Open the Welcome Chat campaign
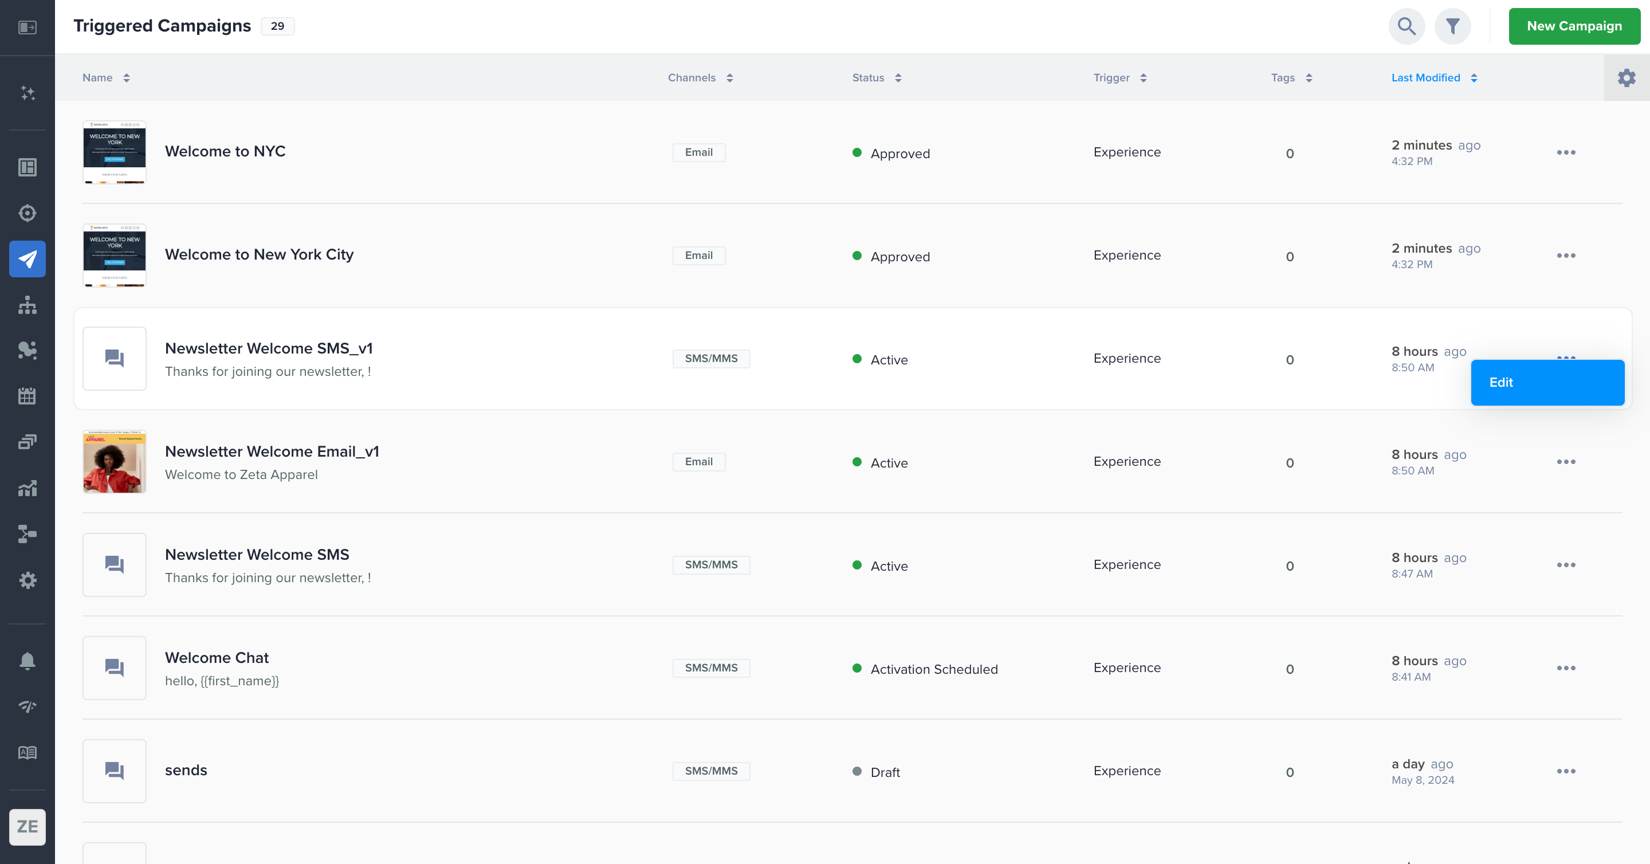1650x864 pixels. pyautogui.click(x=217, y=658)
